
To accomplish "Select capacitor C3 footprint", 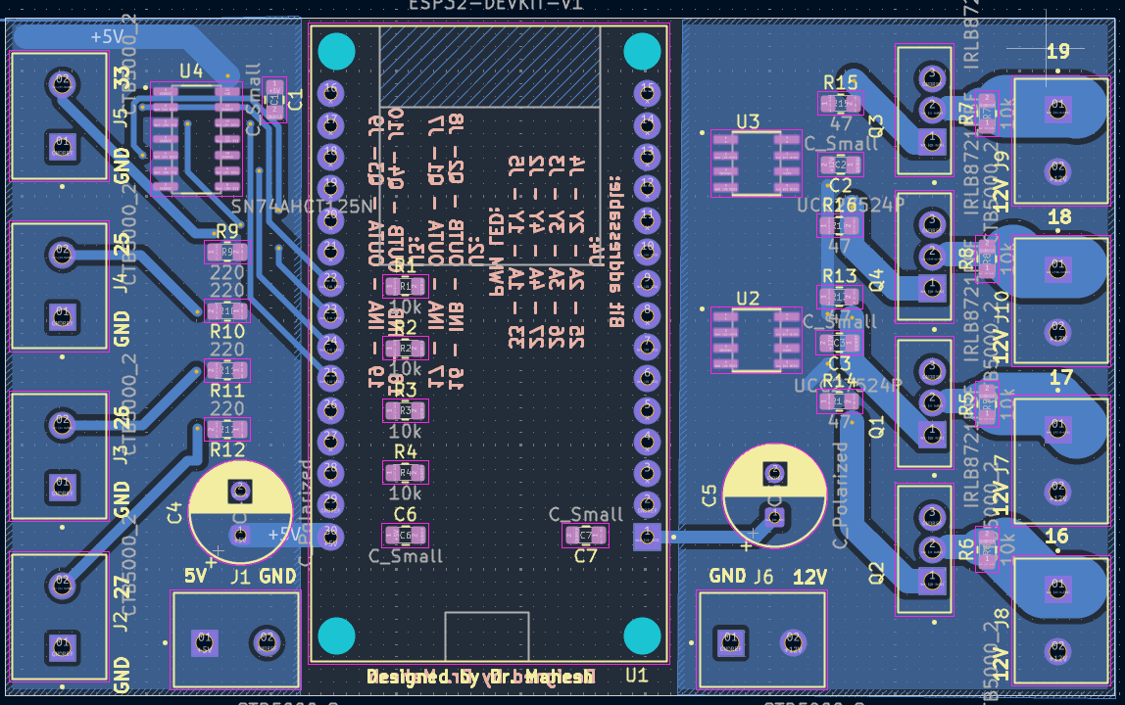I will click(x=840, y=343).
